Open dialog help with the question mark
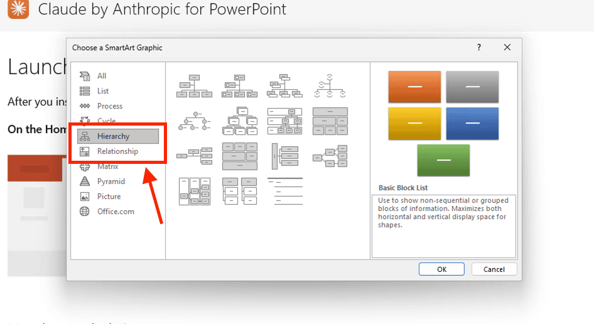This screenshot has width=594, height=324. (x=479, y=47)
